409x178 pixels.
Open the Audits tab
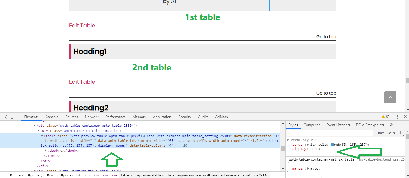pyautogui.click(x=203, y=117)
